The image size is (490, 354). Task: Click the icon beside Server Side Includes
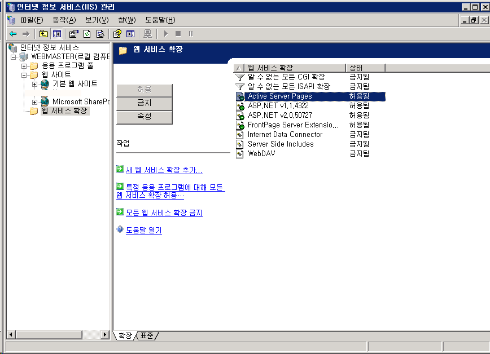(x=240, y=144)
